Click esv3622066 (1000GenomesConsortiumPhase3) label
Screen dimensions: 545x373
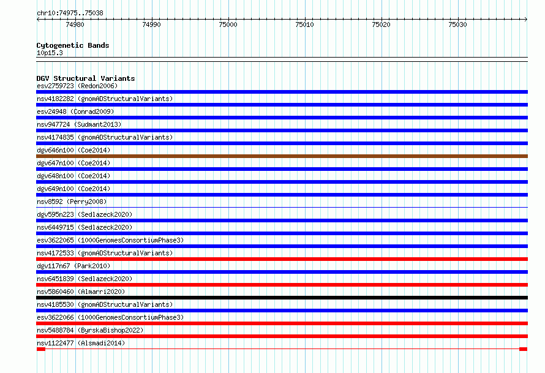click(110, 317)
